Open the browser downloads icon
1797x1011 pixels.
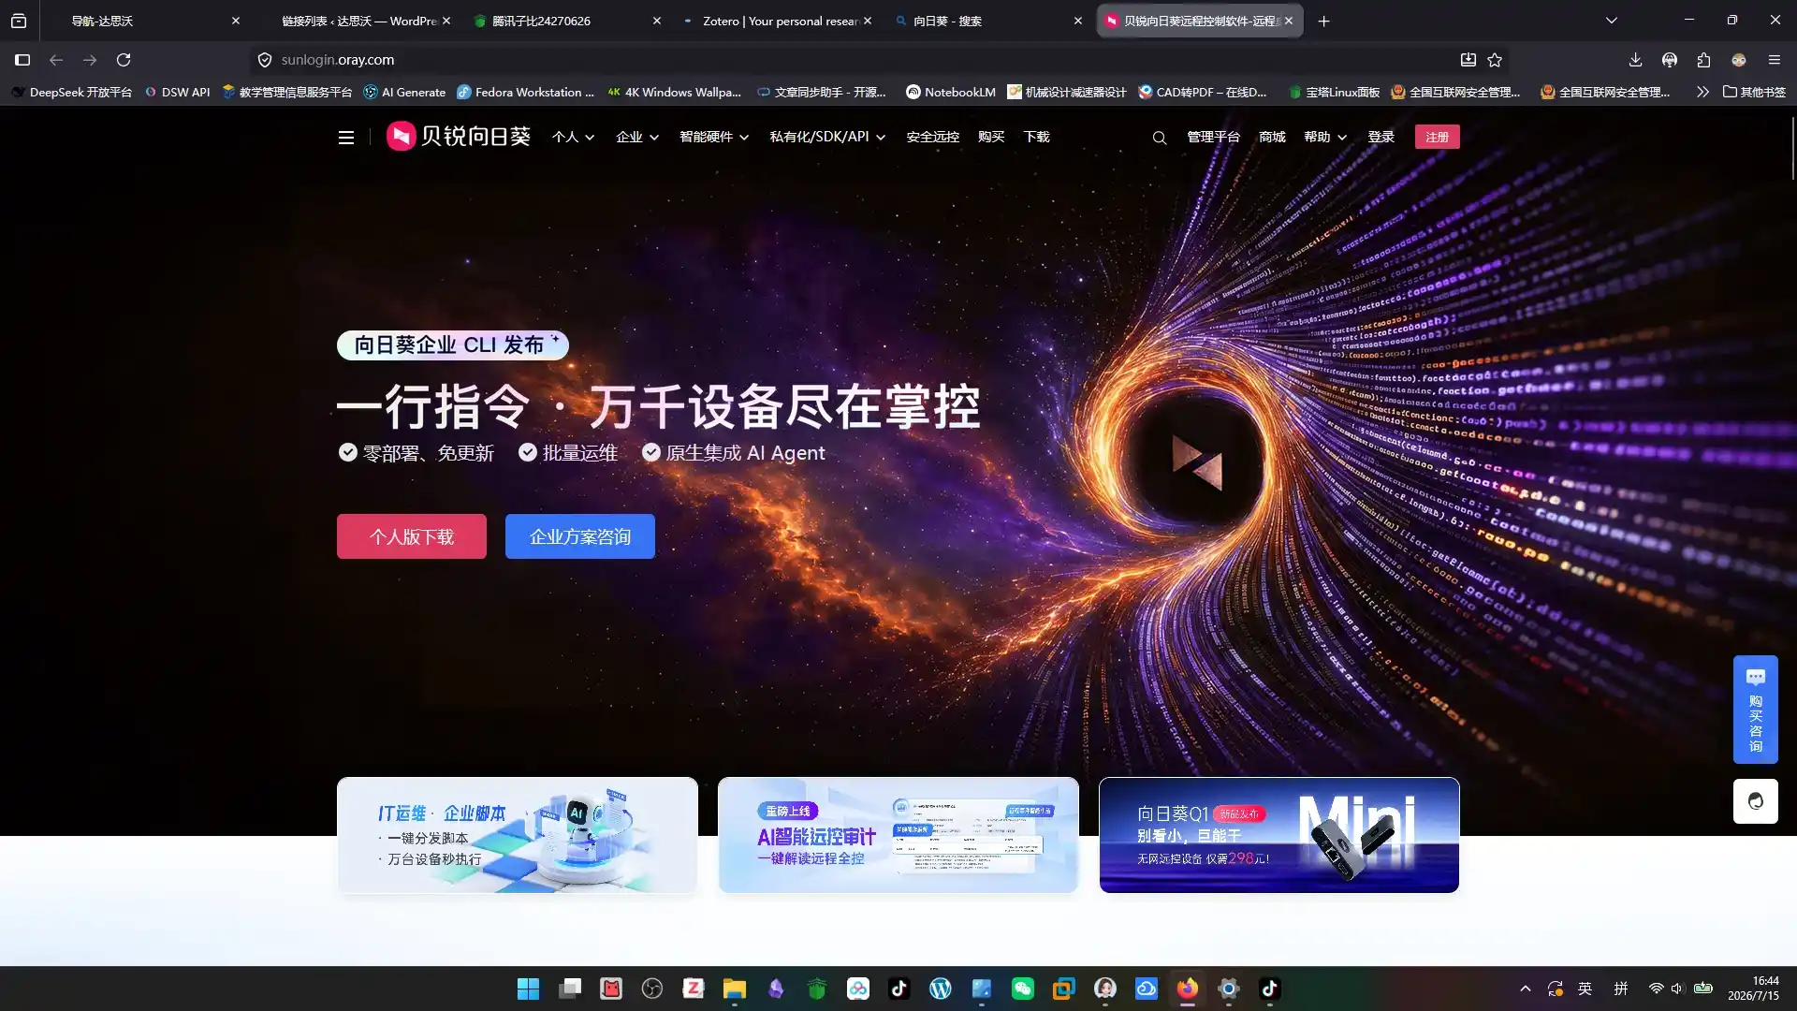click(1635, 60)
